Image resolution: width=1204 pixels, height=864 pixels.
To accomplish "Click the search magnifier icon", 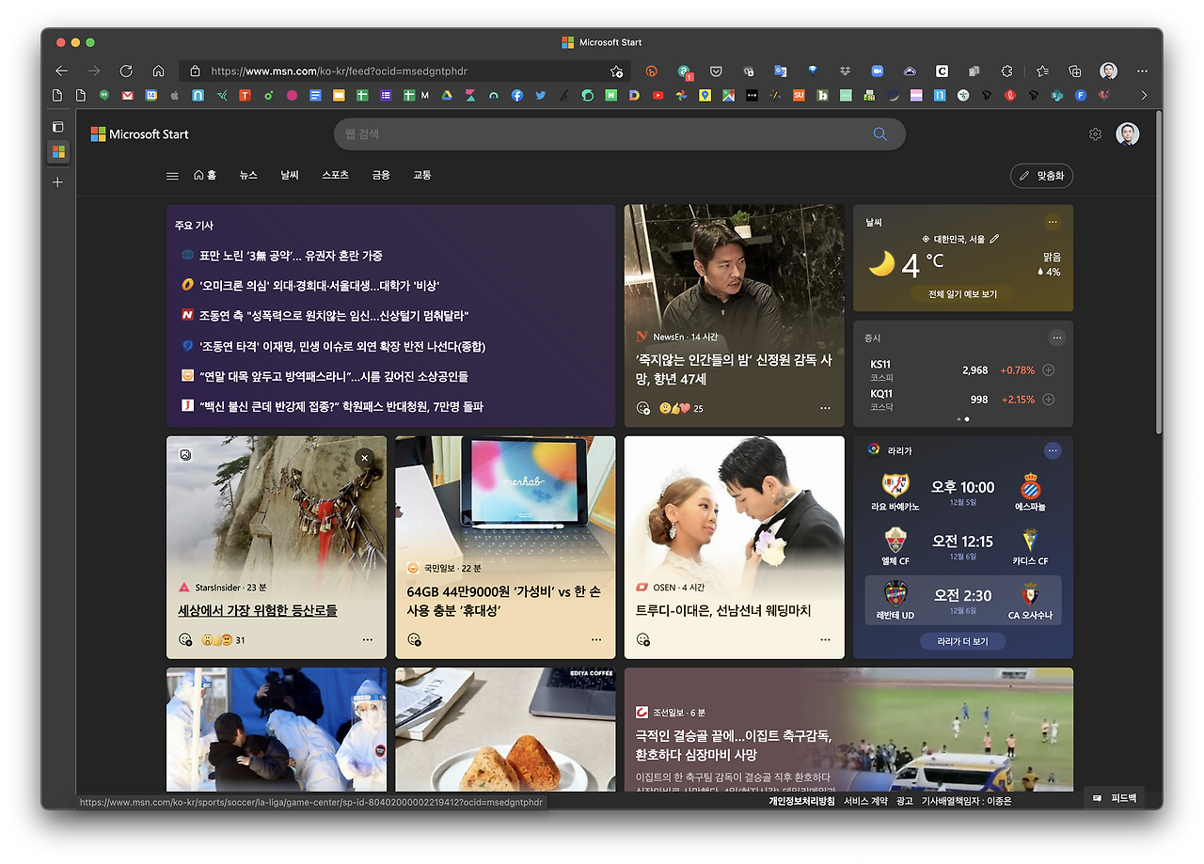I will click(x=879, y=134).
